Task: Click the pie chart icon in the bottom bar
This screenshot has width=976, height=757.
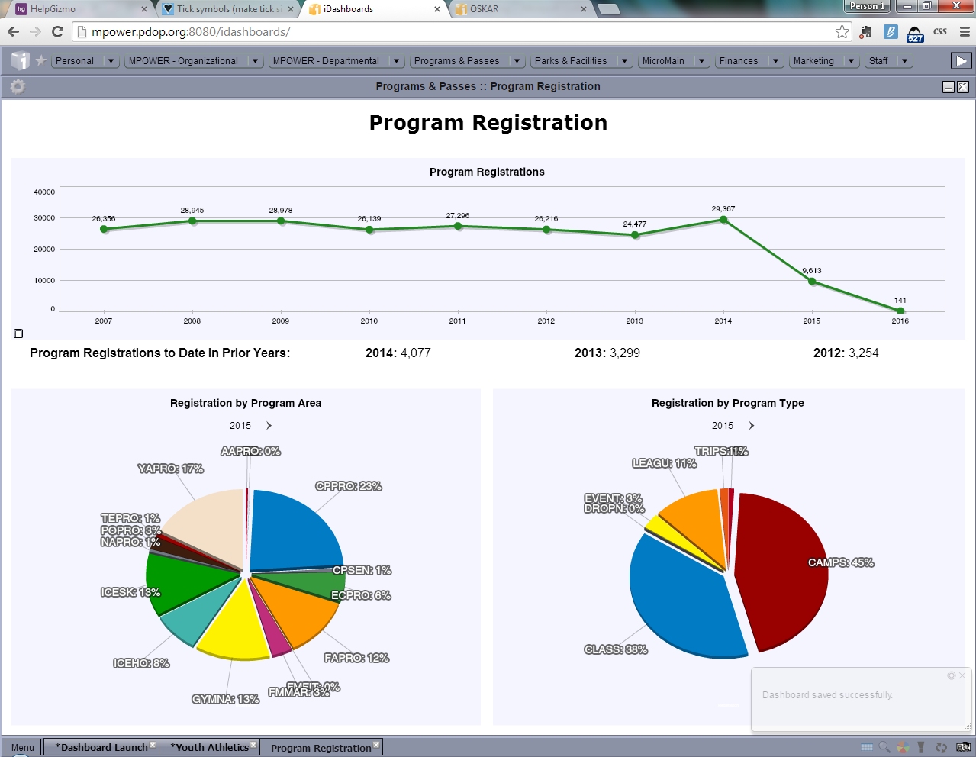Action: [x=904, y=748]
